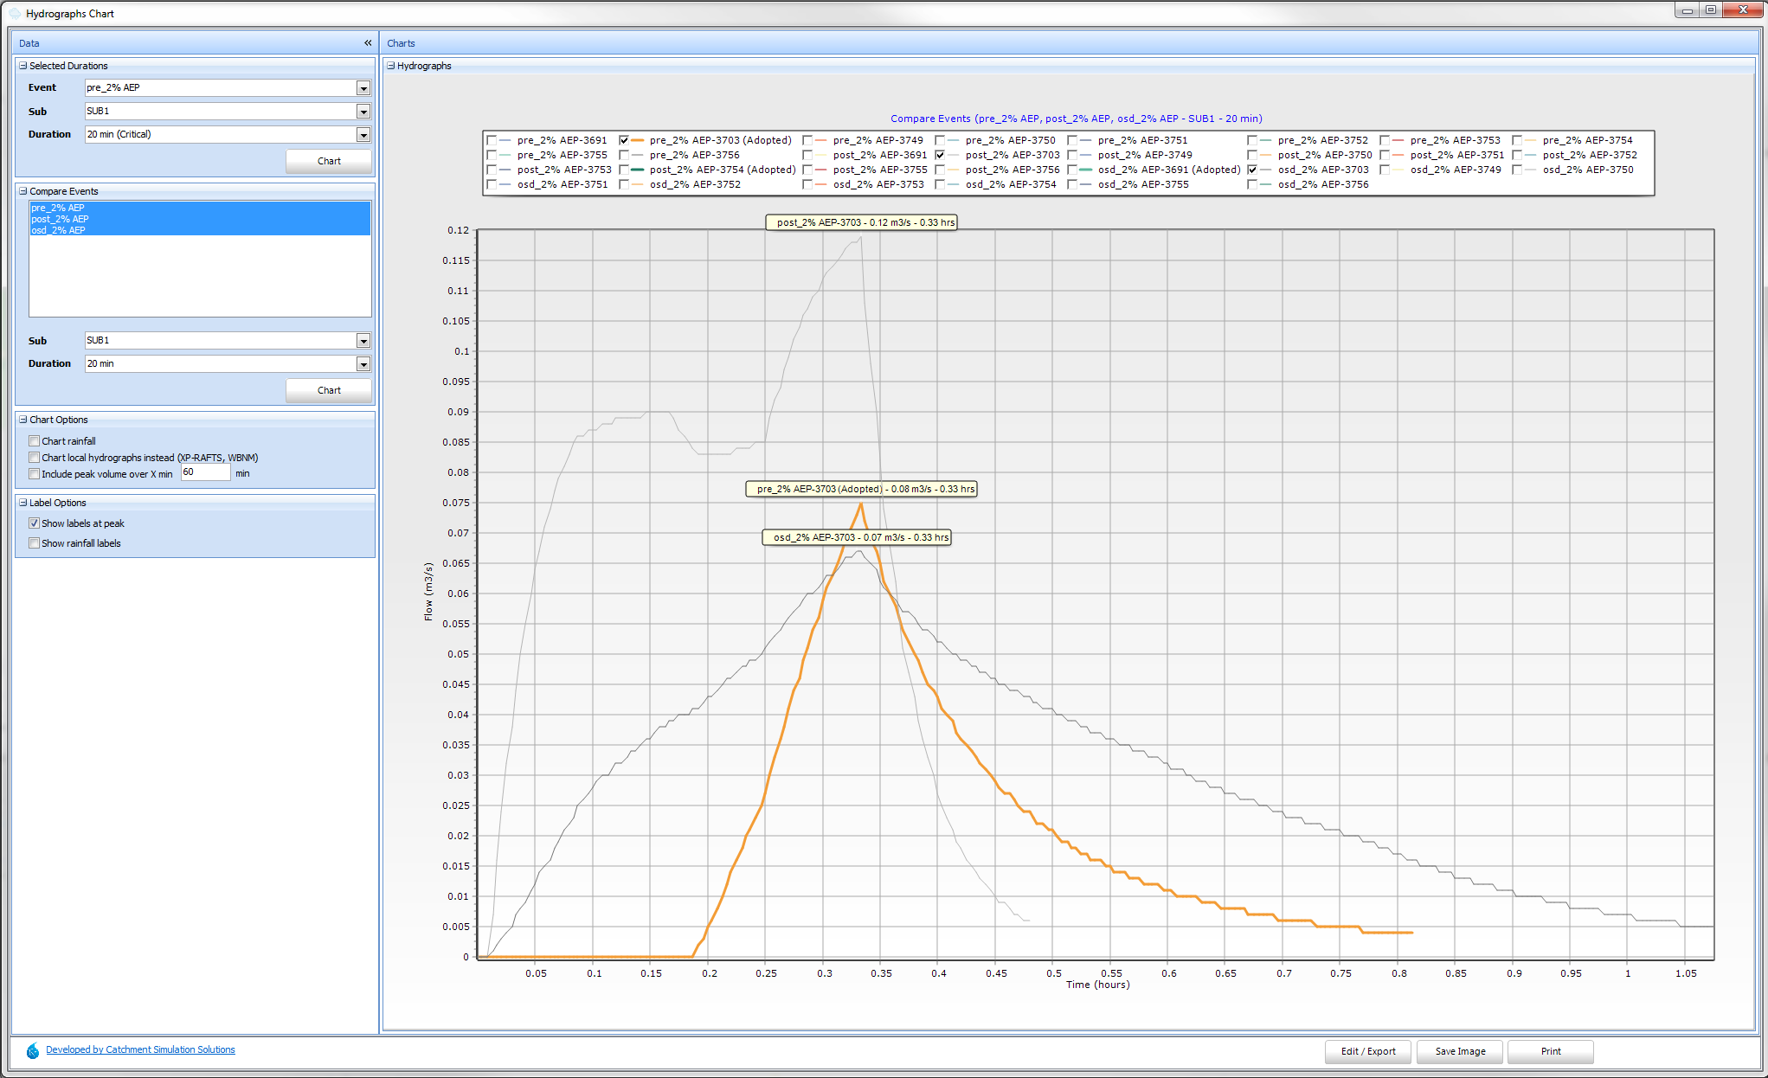The image size is (1768, 1078).
Task: Enable Show rainfall labels option
Action: 35,543
